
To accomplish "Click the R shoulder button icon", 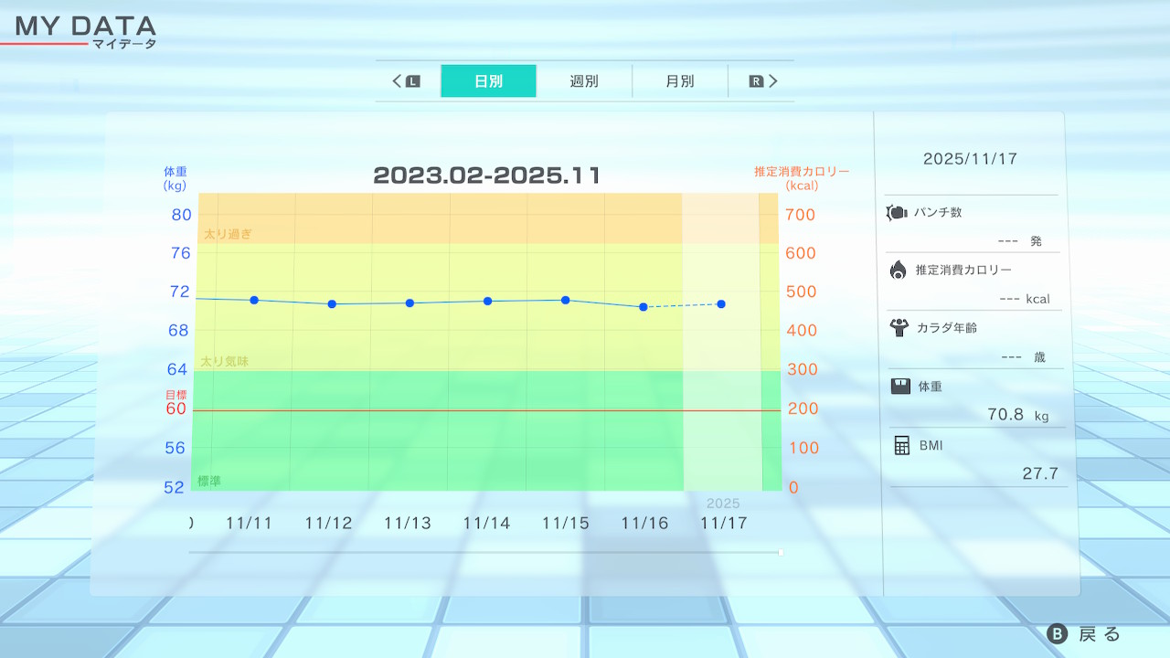I will (x=756, y=81).
